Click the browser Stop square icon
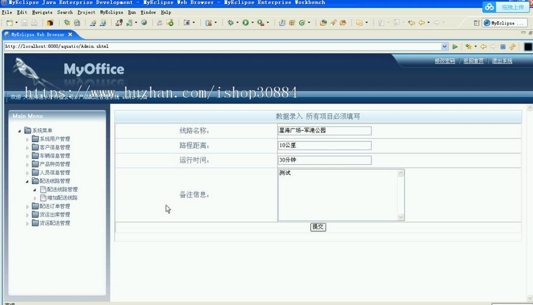533x305 pixels. [503, 47]
